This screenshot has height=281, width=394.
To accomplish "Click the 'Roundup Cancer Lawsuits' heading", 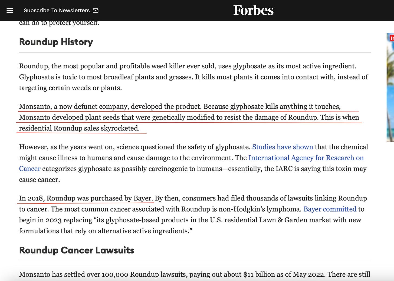I will point(77,250).
